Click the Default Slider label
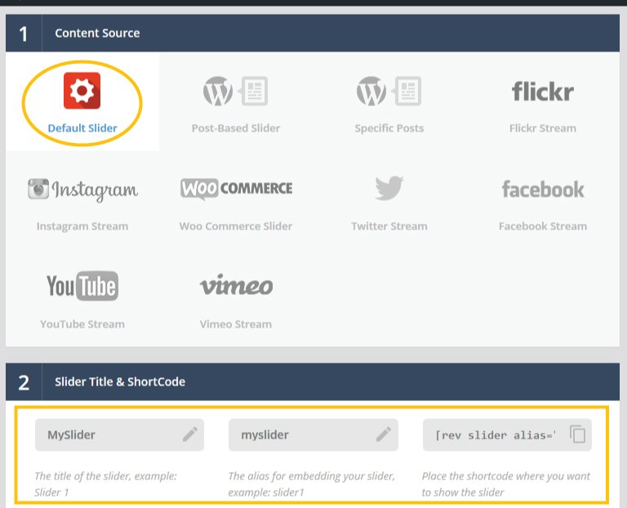627x508 pixels. 82,128
